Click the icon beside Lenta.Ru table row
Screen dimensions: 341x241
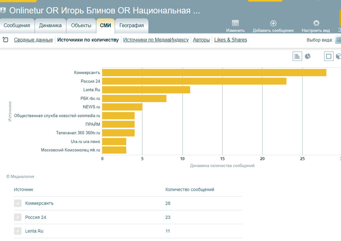coord(17,231)
